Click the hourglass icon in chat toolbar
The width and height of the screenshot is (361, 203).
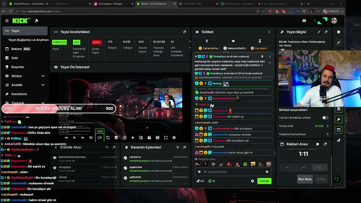260,41
